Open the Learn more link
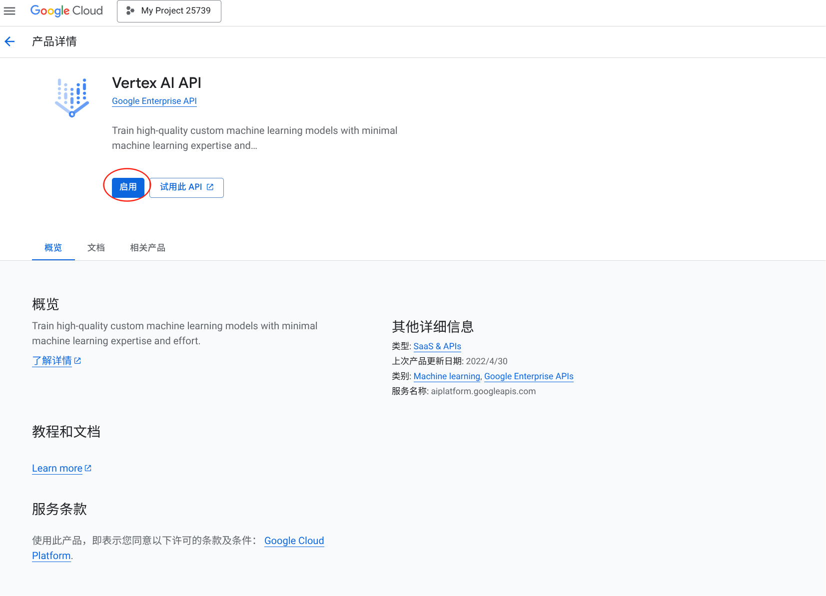 click(x=57, y=468)
